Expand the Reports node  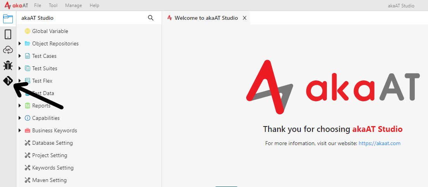coord(20,106)
